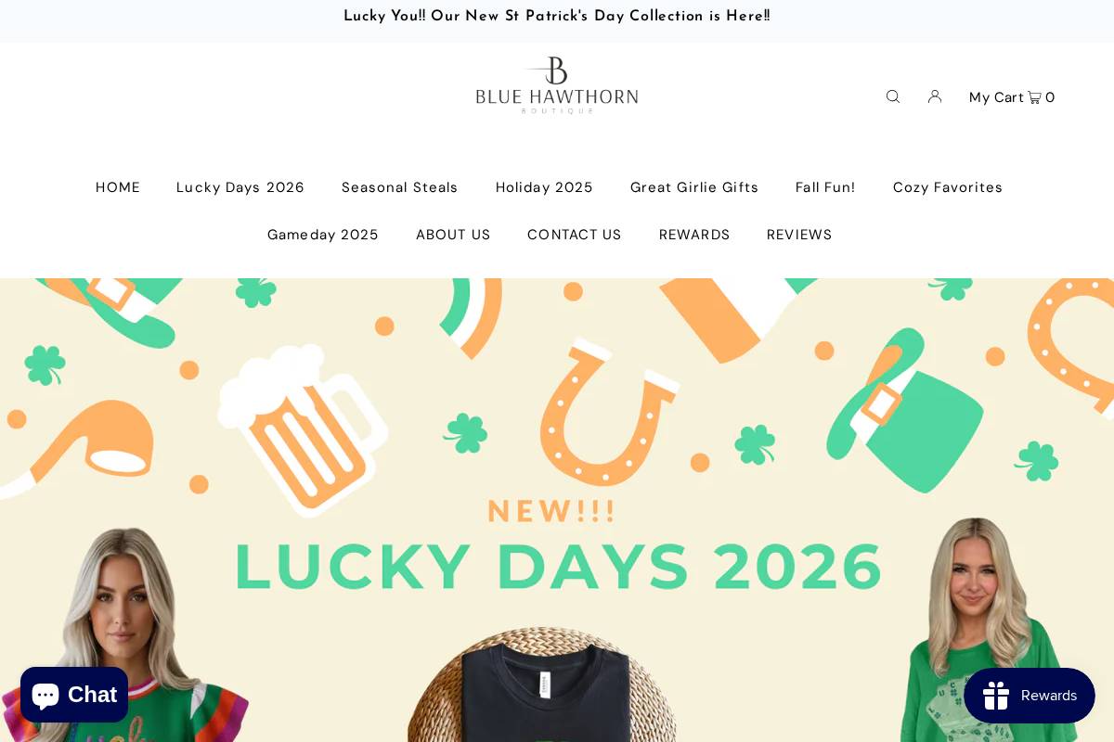Browse the Seasonal Steals collection

click(x=399, y=187)
